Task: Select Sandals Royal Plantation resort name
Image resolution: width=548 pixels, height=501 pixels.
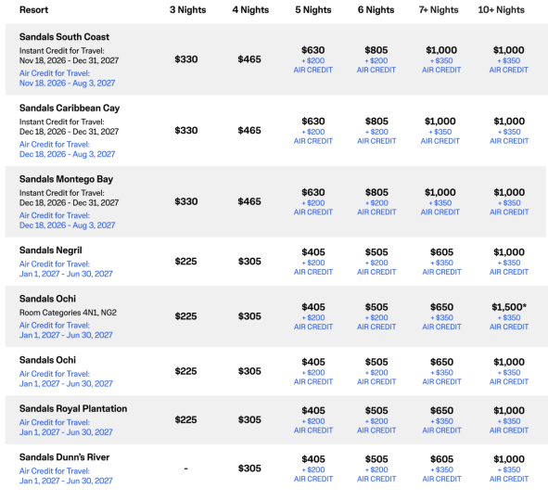Action: click(73, 408)
